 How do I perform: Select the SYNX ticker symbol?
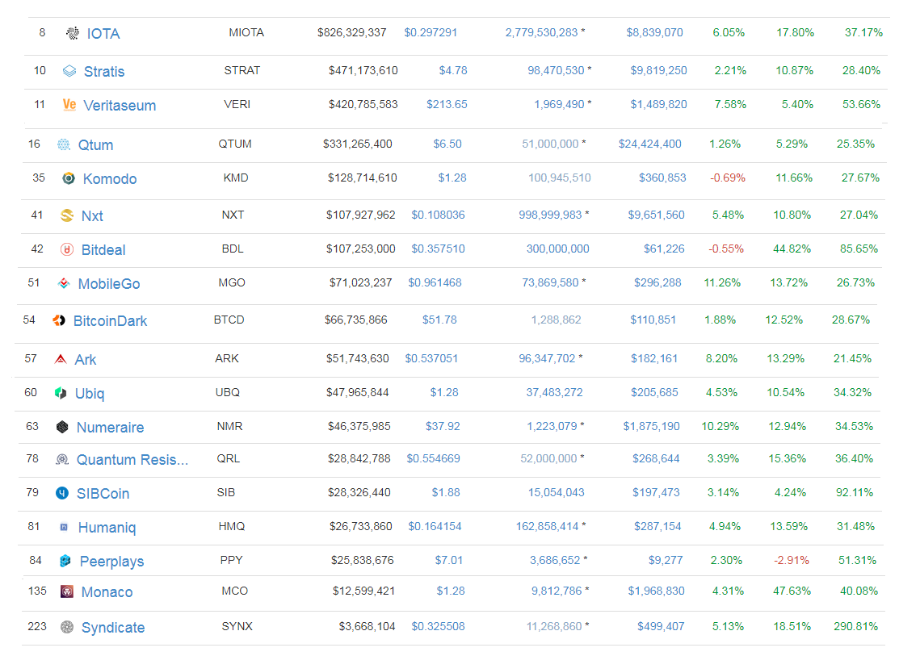pyautogui.click(x=237, y=627)
